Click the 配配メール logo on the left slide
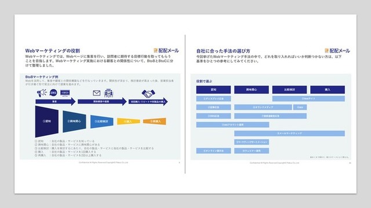The height and width of the screenshot is (208, 371). click(166, 50)
